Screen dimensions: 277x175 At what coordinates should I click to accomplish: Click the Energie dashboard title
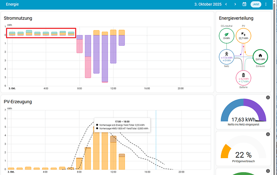(12, 4)
